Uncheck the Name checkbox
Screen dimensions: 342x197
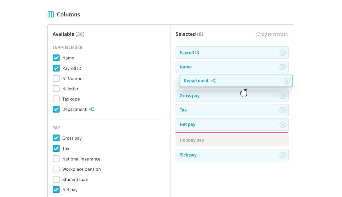click(x=56, y=58)
